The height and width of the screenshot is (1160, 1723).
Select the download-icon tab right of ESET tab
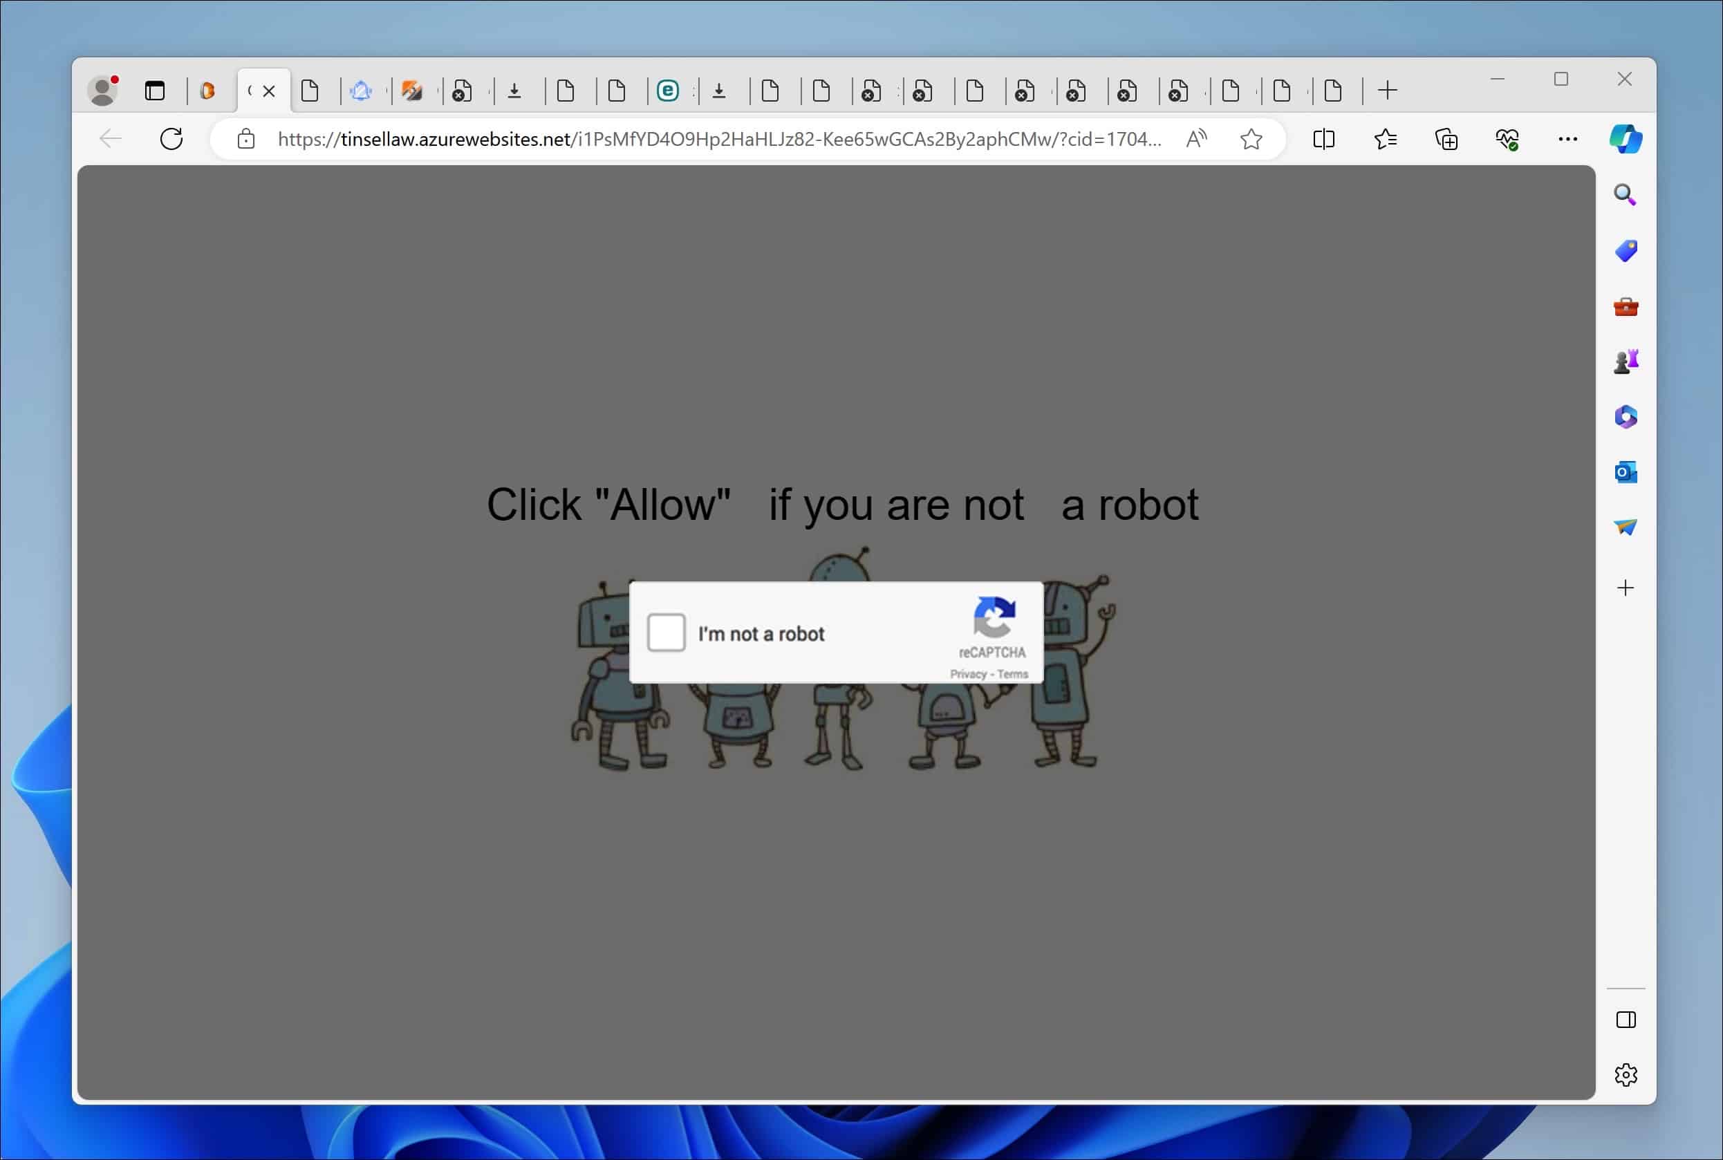719,91
